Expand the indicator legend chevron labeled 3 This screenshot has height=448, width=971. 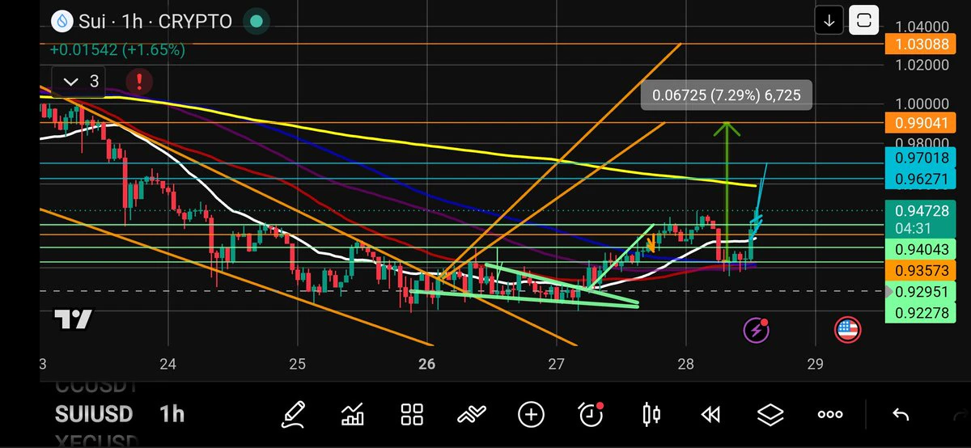(x=84, y=81)
